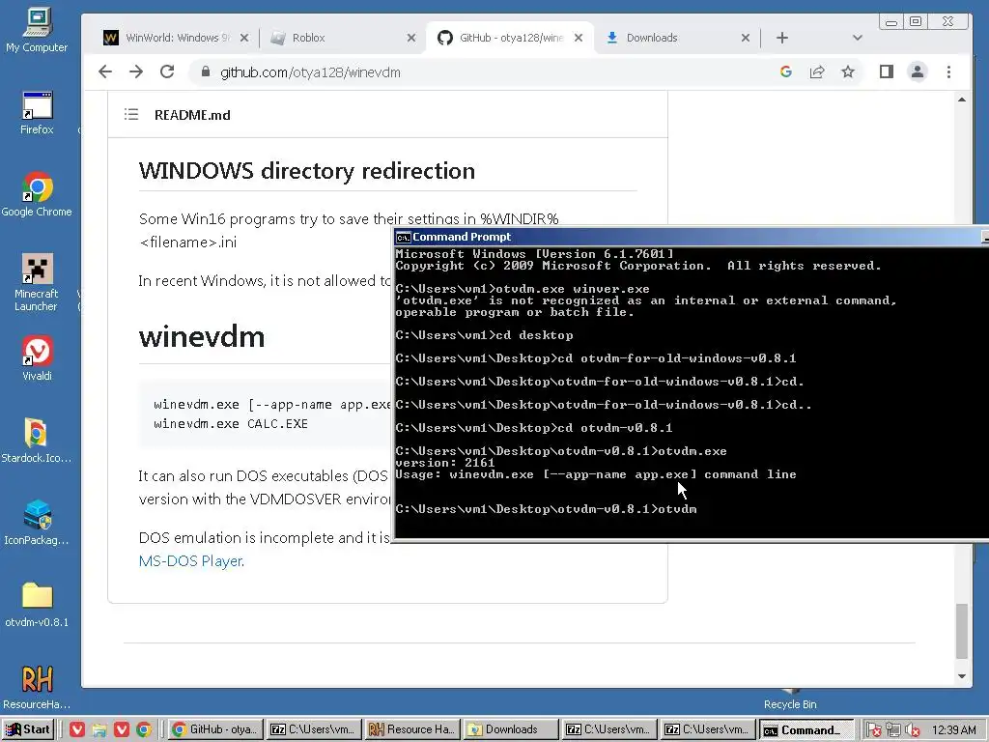Click the volume tray icon
The height and width of the screenshot is (742, 989).
click(x=911, y=730)
